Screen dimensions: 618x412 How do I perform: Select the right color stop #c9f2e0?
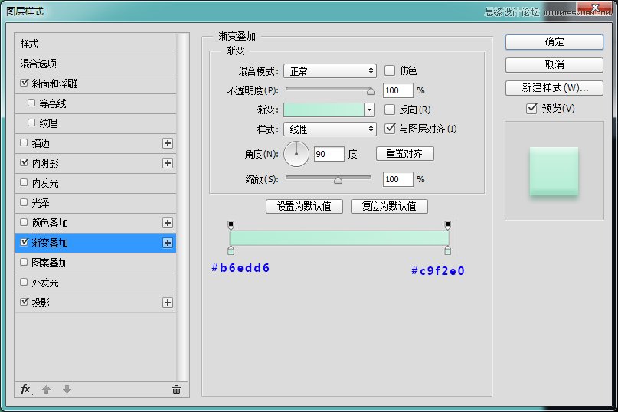448,250
